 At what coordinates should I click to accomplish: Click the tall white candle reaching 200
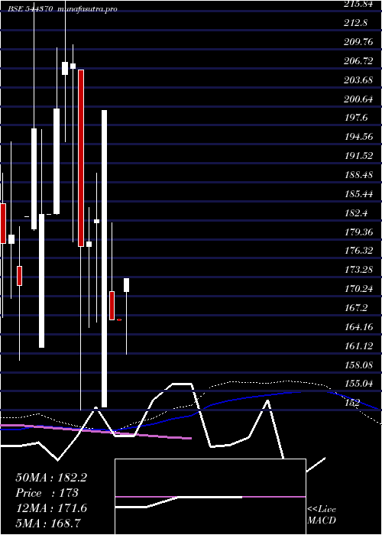105,258
